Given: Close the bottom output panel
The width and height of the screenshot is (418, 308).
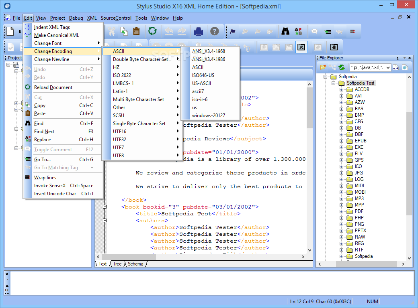Looking at the screenshot, I should 7,274.
